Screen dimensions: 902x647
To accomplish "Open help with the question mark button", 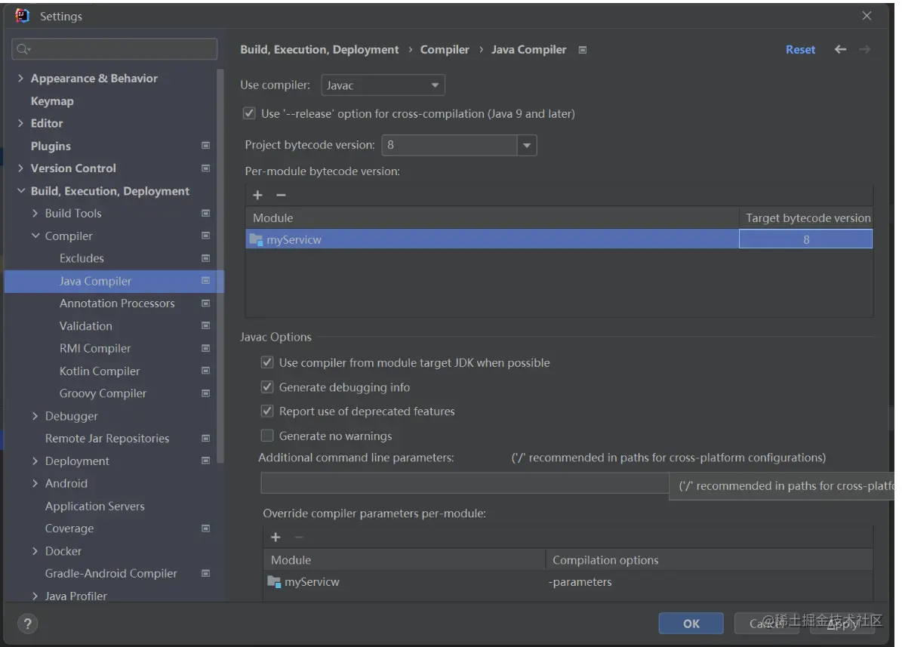I will (x=27, y=624).
